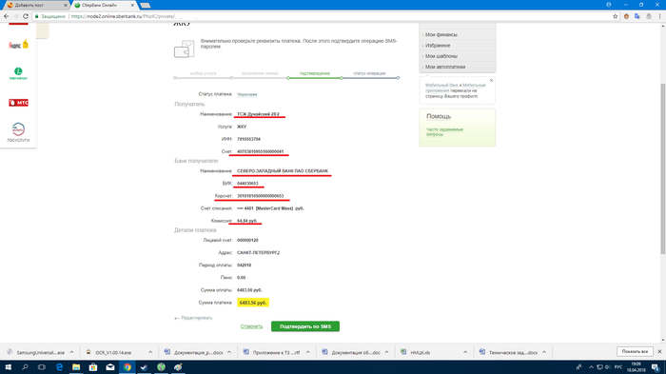Open the Edge browser taskbar icon
This screenshot has height=374, width=666.
pyautogui.click(x=59, y=366)
